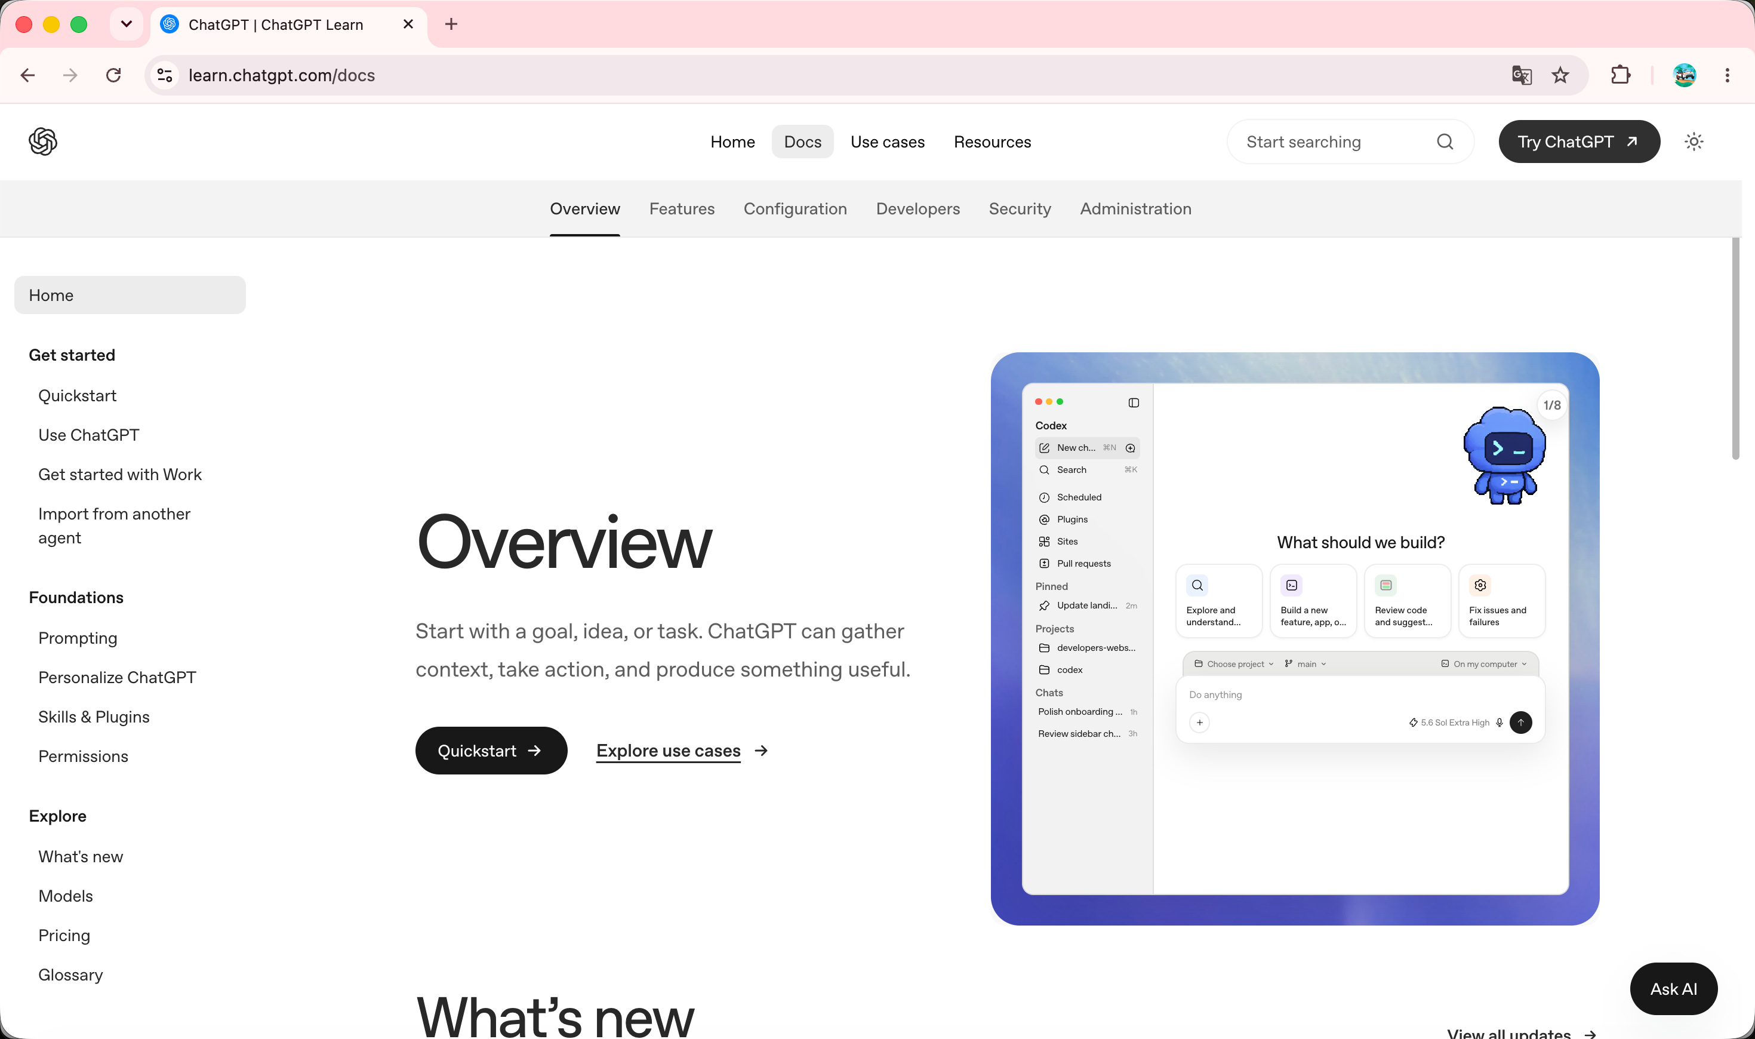Switch to the Configuration tab
Viewport: 1755px width, 1039px height.
[x=795, y=208]
